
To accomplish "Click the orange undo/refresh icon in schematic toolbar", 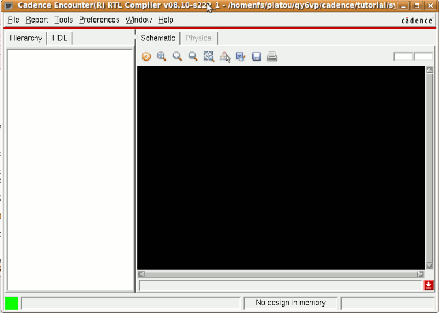I will point(146,57).
